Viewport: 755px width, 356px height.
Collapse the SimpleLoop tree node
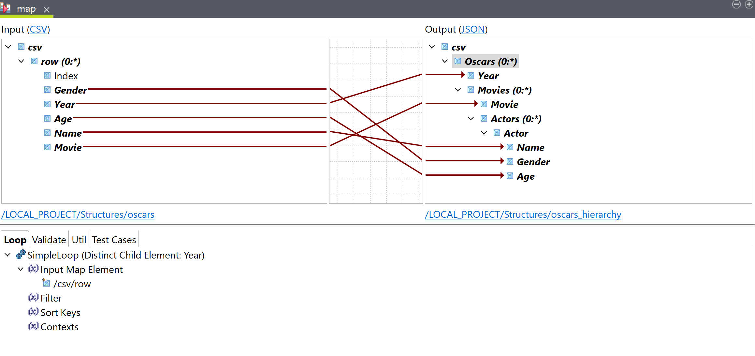pyautogui.click(x=8, y=255)
